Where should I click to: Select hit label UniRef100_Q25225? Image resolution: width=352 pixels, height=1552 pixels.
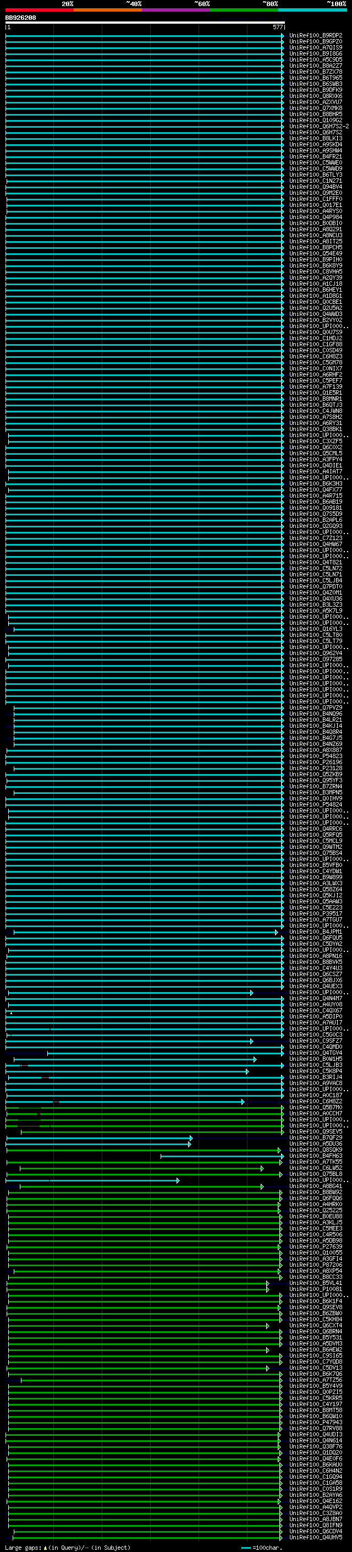tap(315, 1211)
